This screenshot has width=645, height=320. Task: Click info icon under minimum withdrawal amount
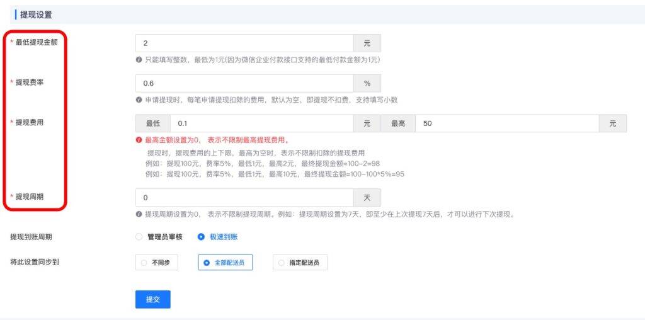pos(139,60)
